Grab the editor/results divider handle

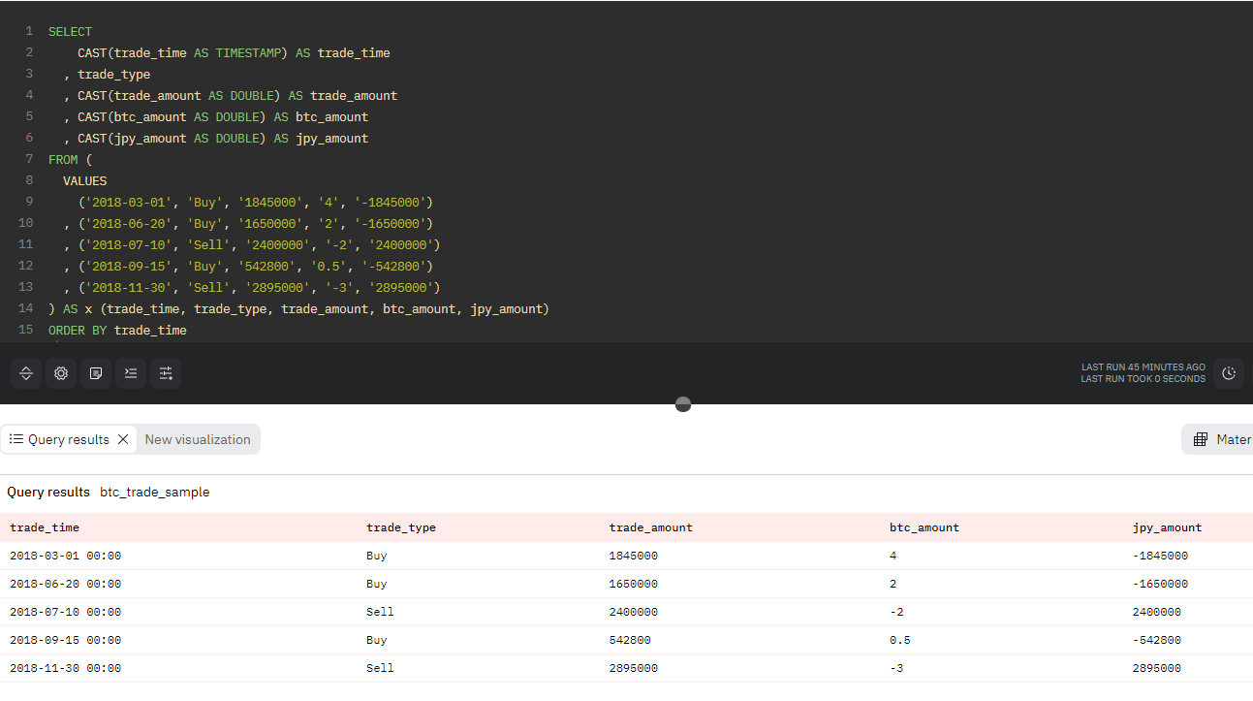pyautogui.click(x=683, y=404)
